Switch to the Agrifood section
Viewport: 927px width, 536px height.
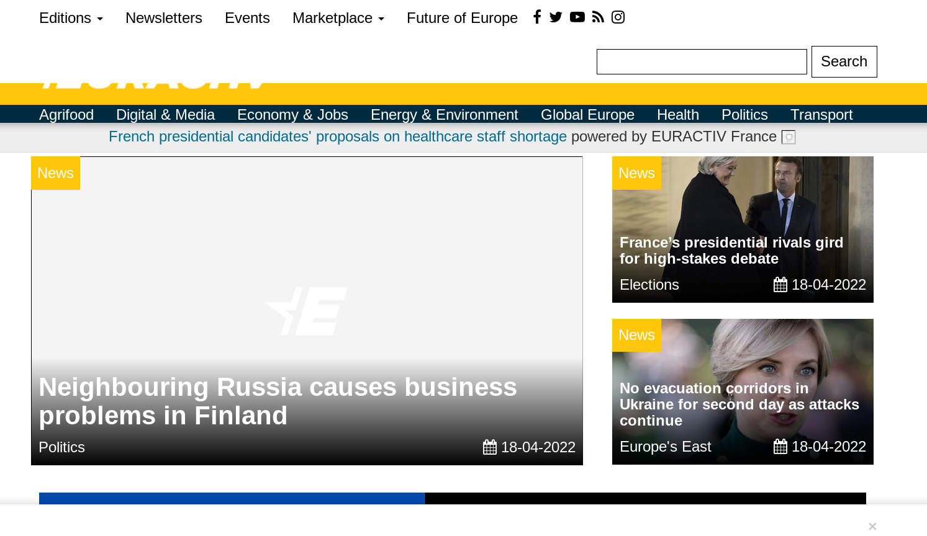(x=66, y=115)
